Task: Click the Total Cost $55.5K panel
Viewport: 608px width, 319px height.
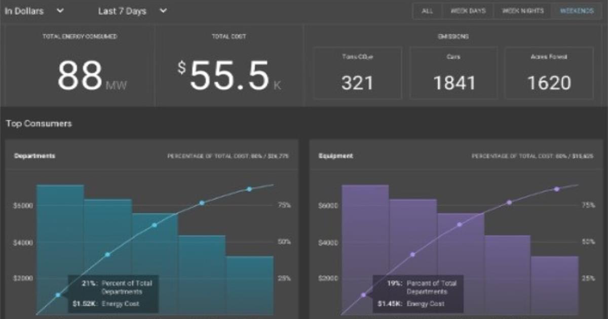Action: [x=229, y=66]
